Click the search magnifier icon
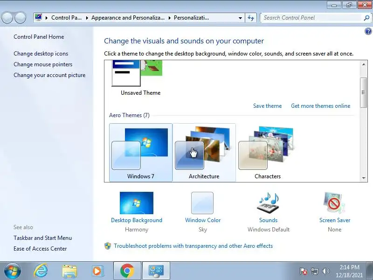 pos(366,18)
